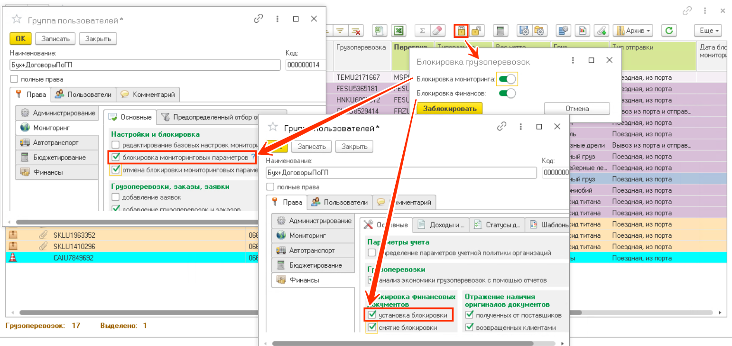The image size is (732, 346).
Task: Open three-dot menu in Блокировка грузоперевозок dialog
Action: 573,60
